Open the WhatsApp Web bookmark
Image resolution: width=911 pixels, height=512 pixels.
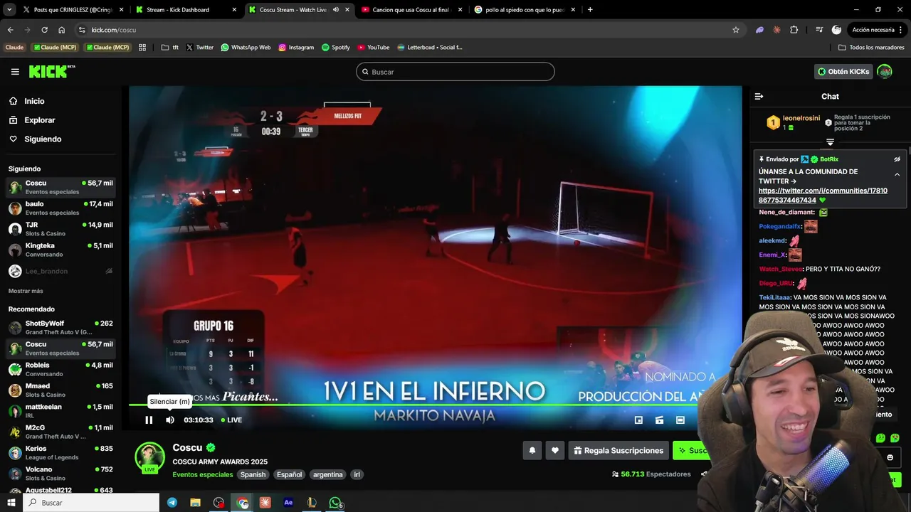click(x=246, y=48)
